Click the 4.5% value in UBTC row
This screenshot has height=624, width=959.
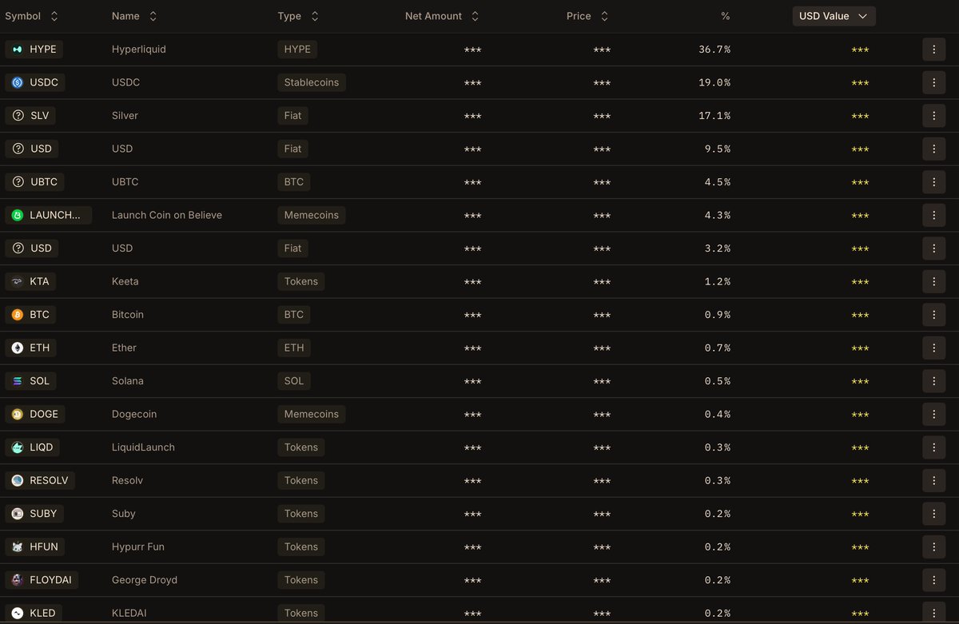pyautogui.click(x=718, y=182)
